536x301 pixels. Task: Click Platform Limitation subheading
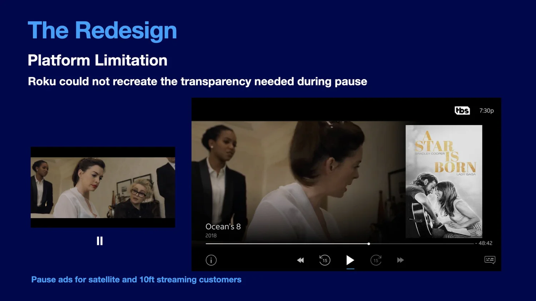(98, 60)
